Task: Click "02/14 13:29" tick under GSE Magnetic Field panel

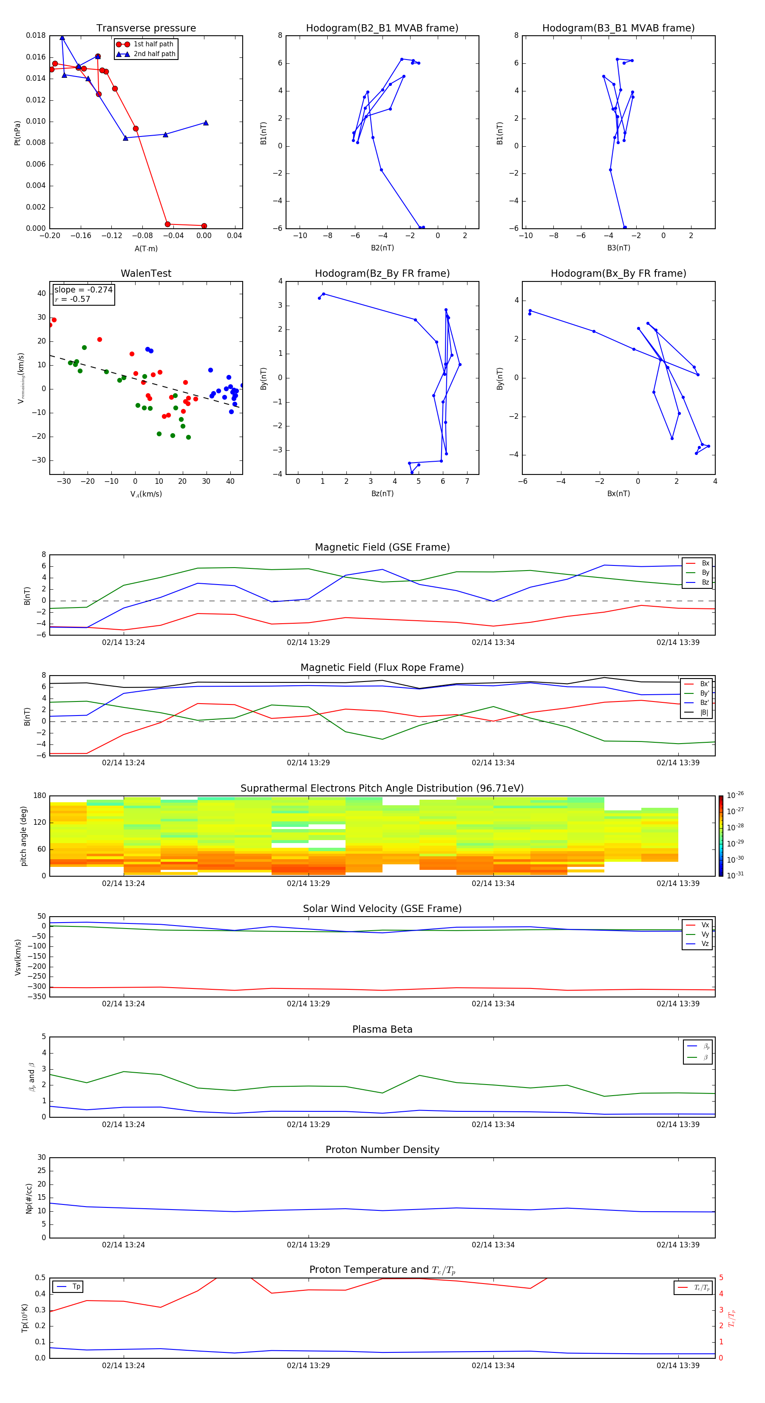Action: coord(308,643)
